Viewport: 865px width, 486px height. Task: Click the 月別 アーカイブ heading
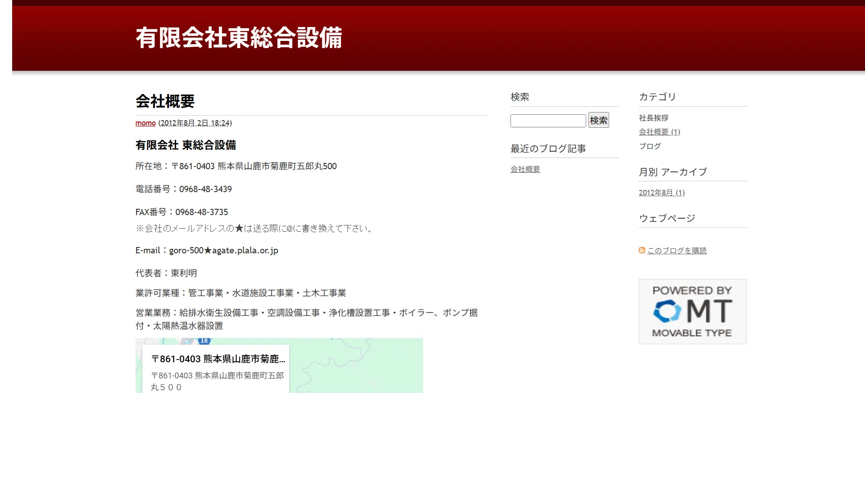(x=673, y=172)
